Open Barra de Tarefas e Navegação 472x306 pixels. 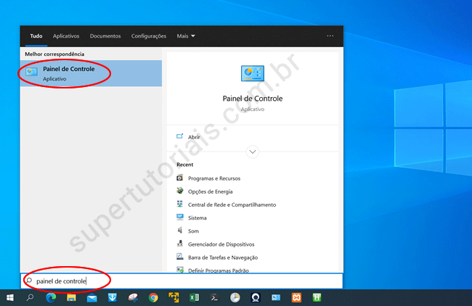[x=222, y=257]
